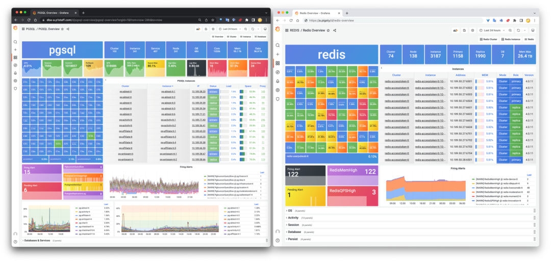Expand the Activity row in Redis dashboard
Image resolution: width=551 pixels, height=262 pixels.
pos(412,218)
